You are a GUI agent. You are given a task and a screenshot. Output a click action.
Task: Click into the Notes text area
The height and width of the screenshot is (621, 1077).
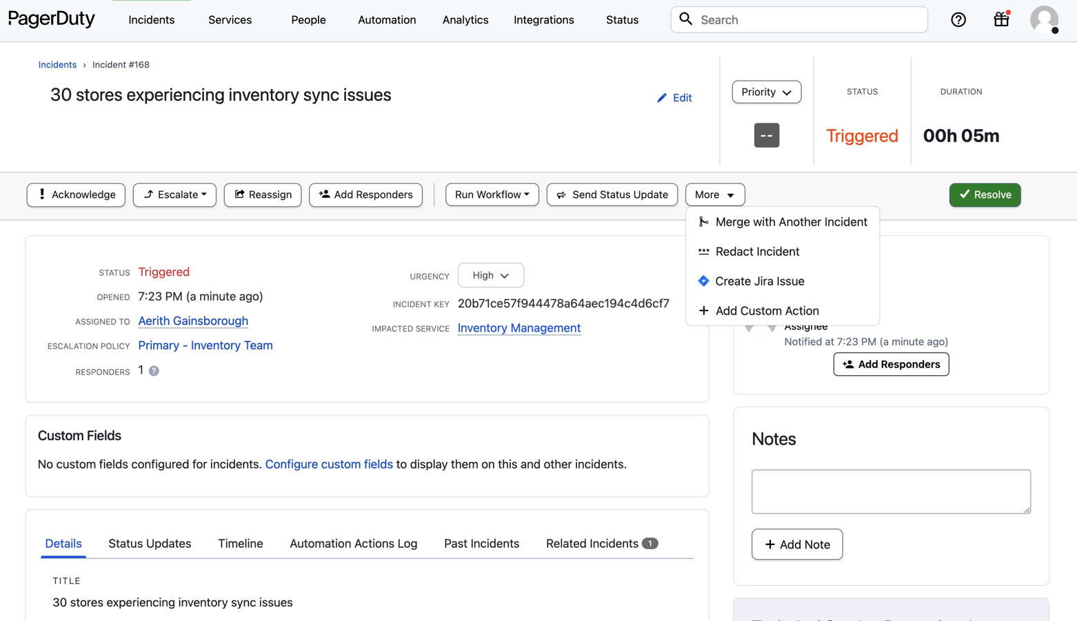890,491
